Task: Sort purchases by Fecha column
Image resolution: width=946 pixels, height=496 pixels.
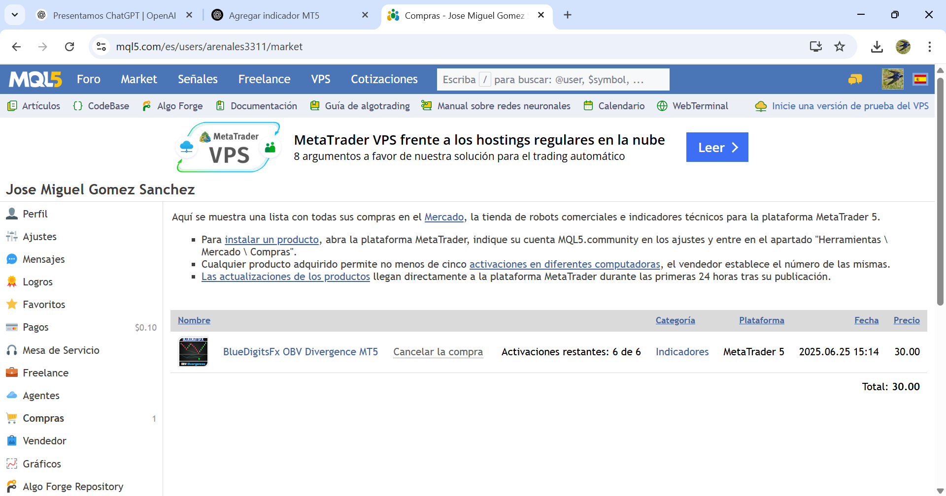Action: point(867,320)
